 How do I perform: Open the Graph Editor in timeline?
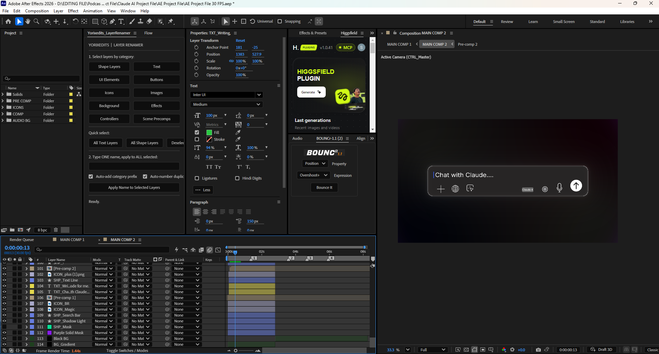(218, 250)
